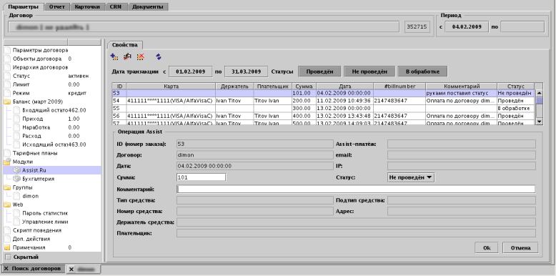The image size is (556, 276).
Task: Switch to the Документы tab
Action: click(147, 6)
